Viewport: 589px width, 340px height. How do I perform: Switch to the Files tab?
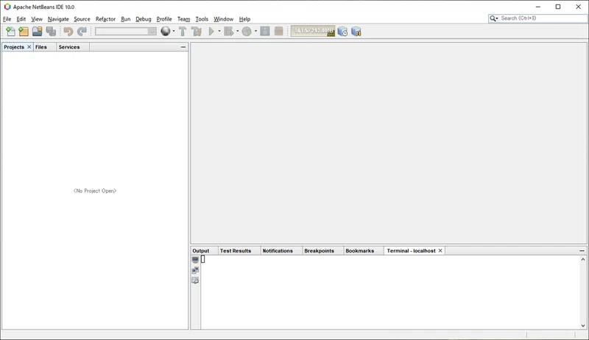pos(41,47)
